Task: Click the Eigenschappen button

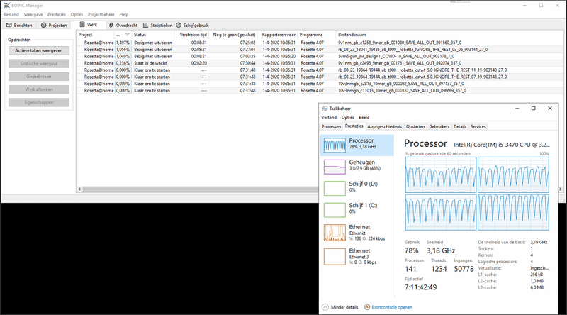Action: [x=39, y=102]
